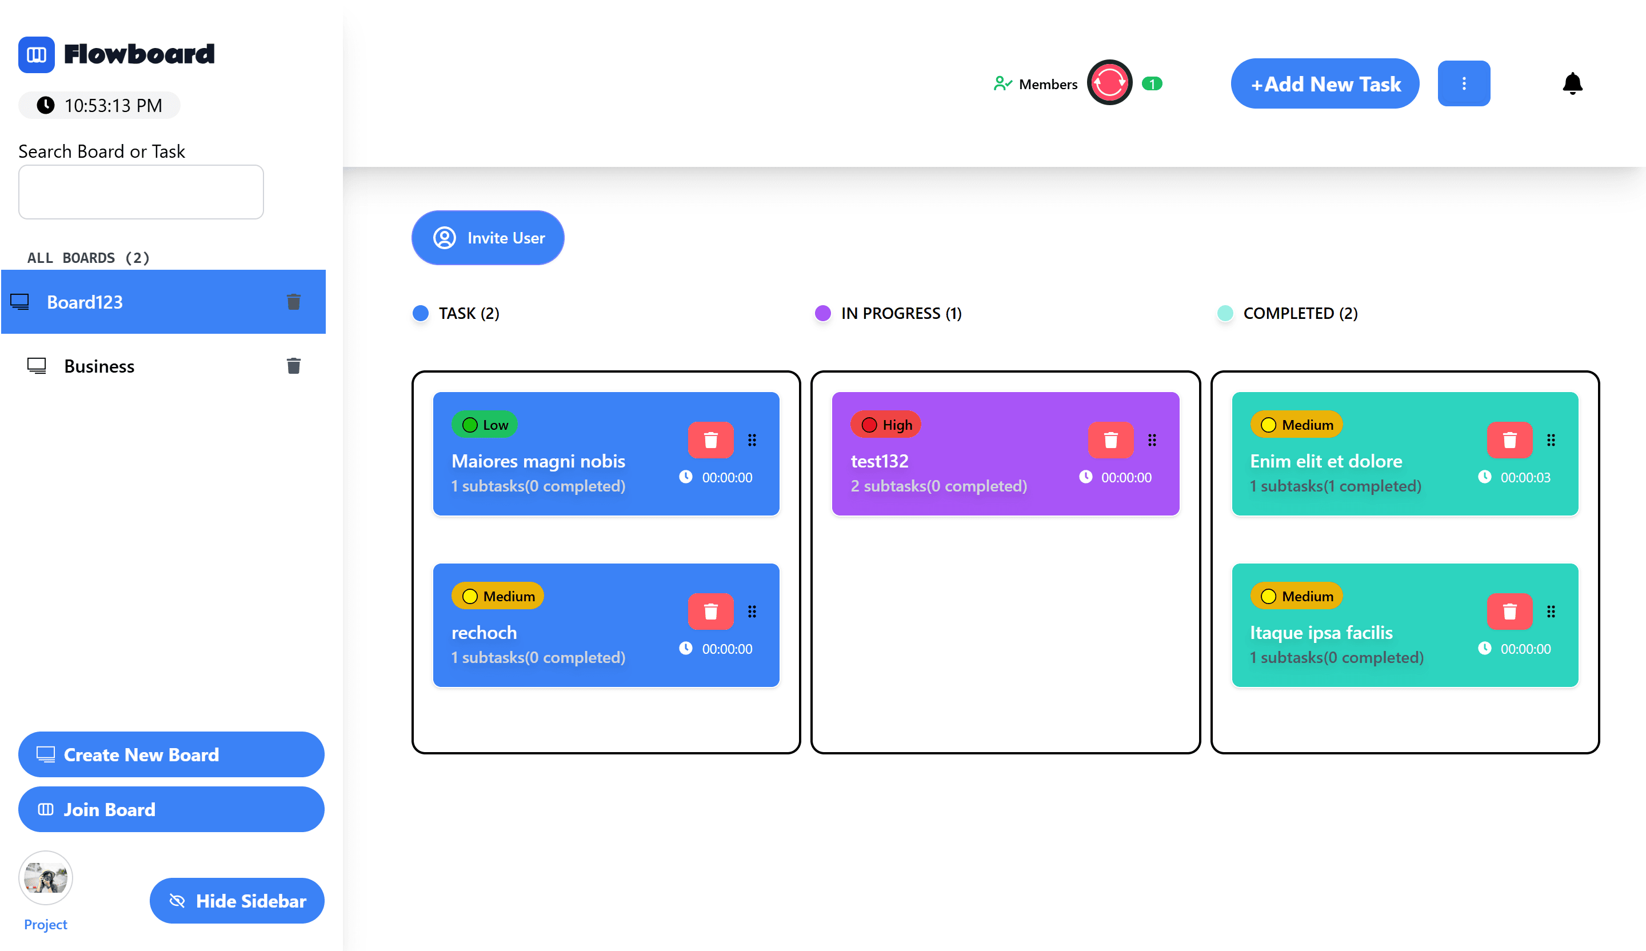1646x951 pixels.
Task: Click the timer on 'Enim elit et dolore'
Action: coord(1514,477)
